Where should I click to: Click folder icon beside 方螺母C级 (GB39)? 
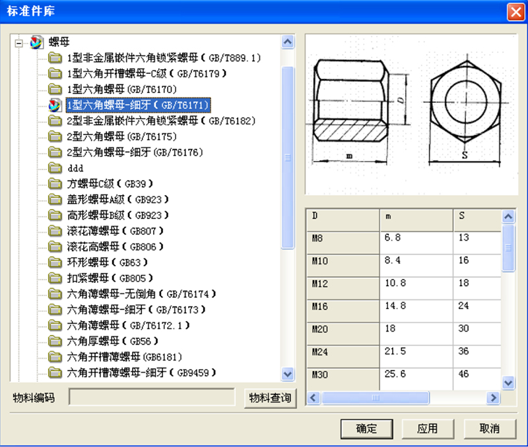(x=55, y=184)
